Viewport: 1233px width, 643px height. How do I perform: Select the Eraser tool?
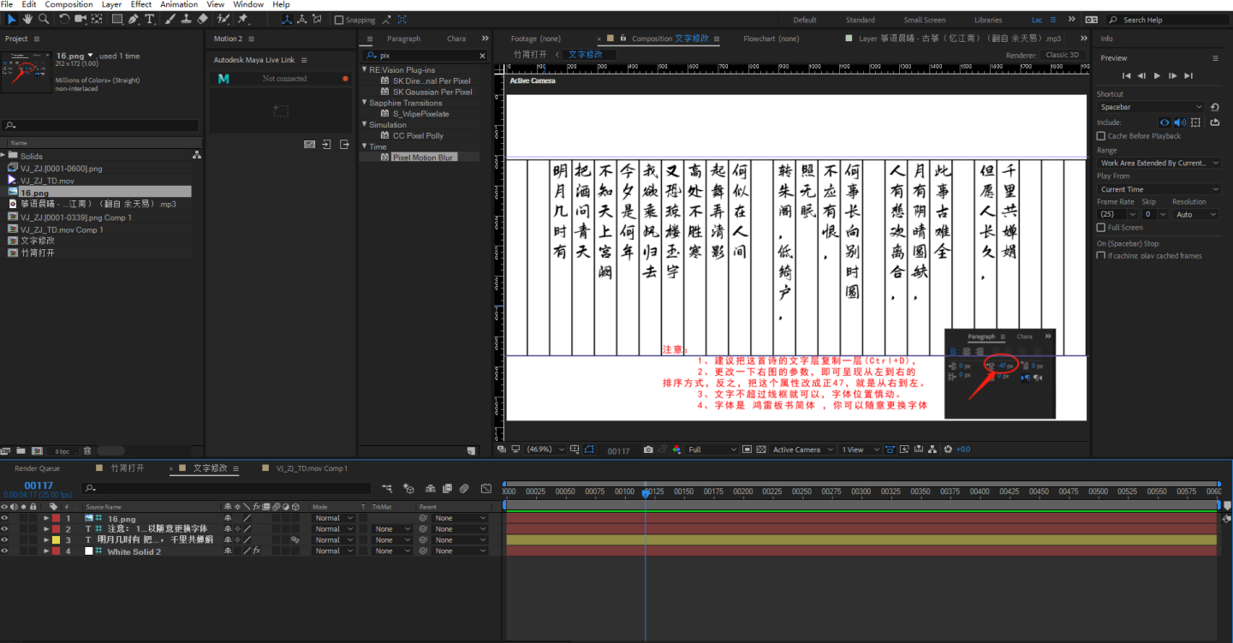202,19
